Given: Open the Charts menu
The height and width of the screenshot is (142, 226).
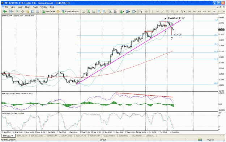Looking at the screenshot, I should click(28, 7).
